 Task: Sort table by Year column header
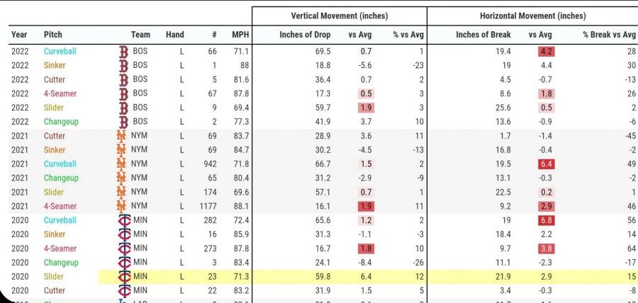pos(19,35)
